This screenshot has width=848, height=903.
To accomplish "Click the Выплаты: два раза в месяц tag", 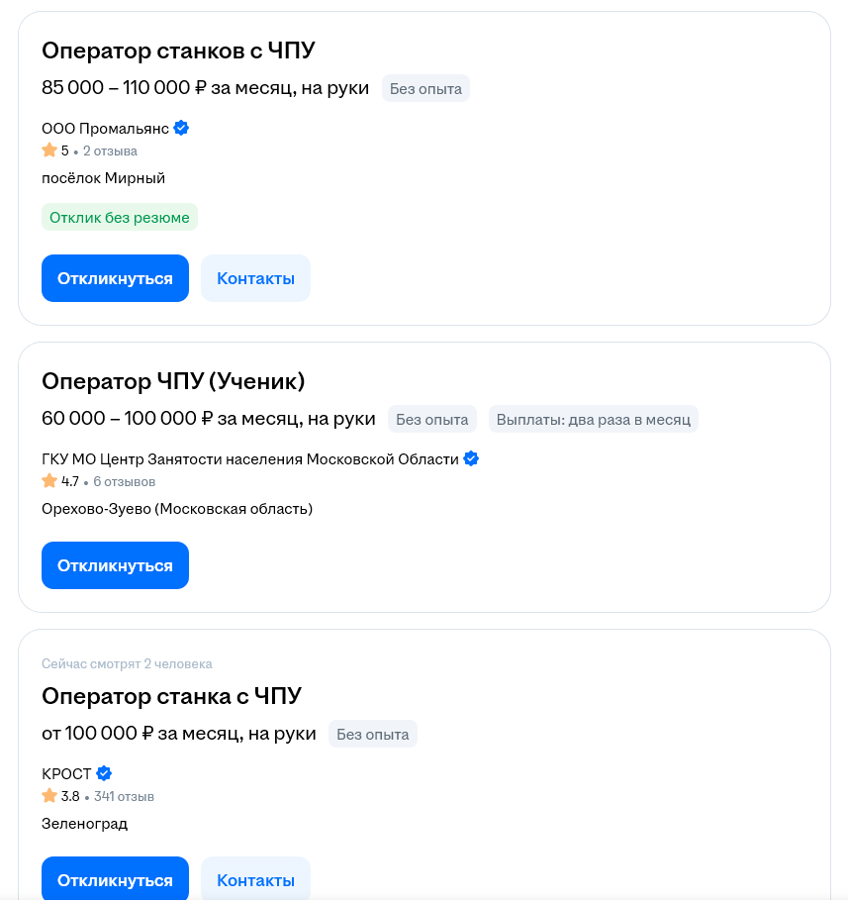I will [x=593, y=419].
